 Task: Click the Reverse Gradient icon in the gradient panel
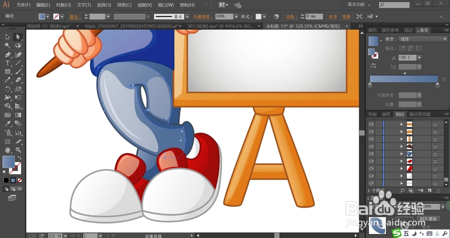pyautogui.click(x=373, y=66)
